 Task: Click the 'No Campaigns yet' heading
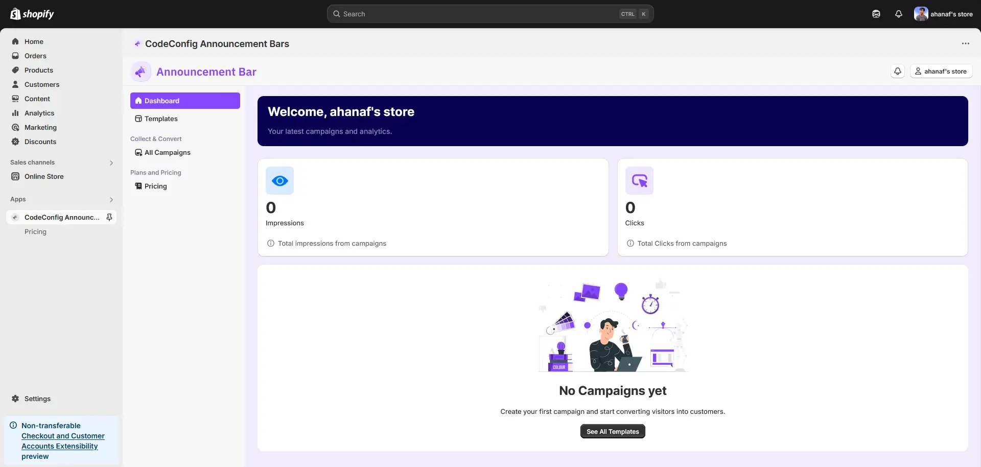pos(613,390)
